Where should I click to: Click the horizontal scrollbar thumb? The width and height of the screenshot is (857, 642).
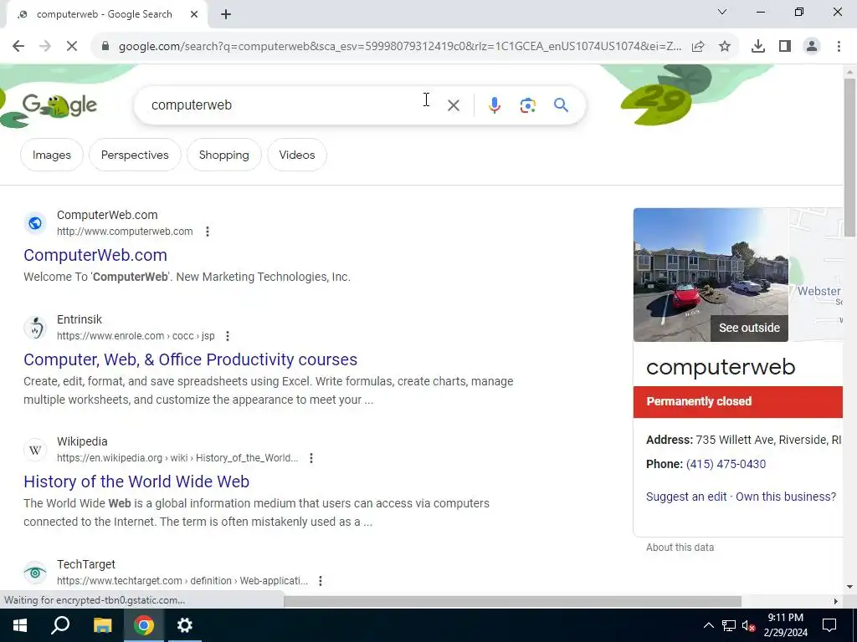(512, 601)
